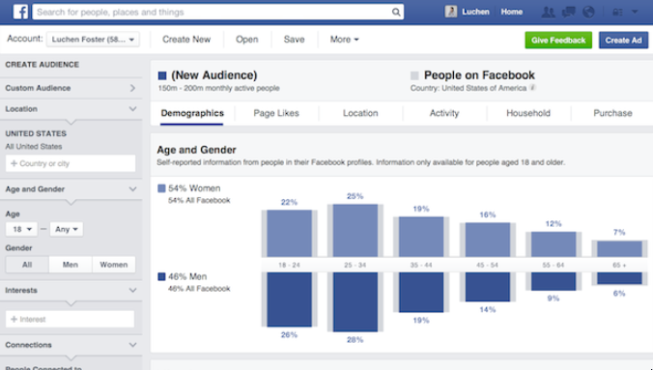The image size is (653, 370).
Task: Switch to the Page Likes tab
Action: (276, 113)
